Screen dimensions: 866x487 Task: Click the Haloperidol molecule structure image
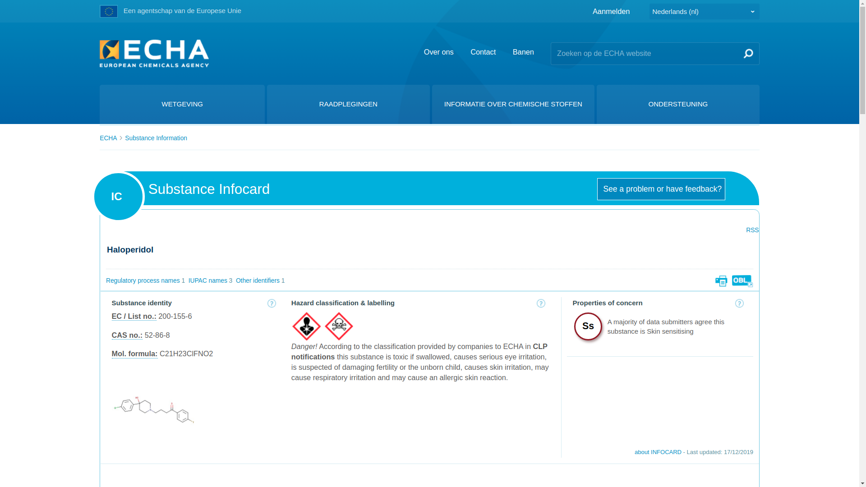tap(154, 409)
